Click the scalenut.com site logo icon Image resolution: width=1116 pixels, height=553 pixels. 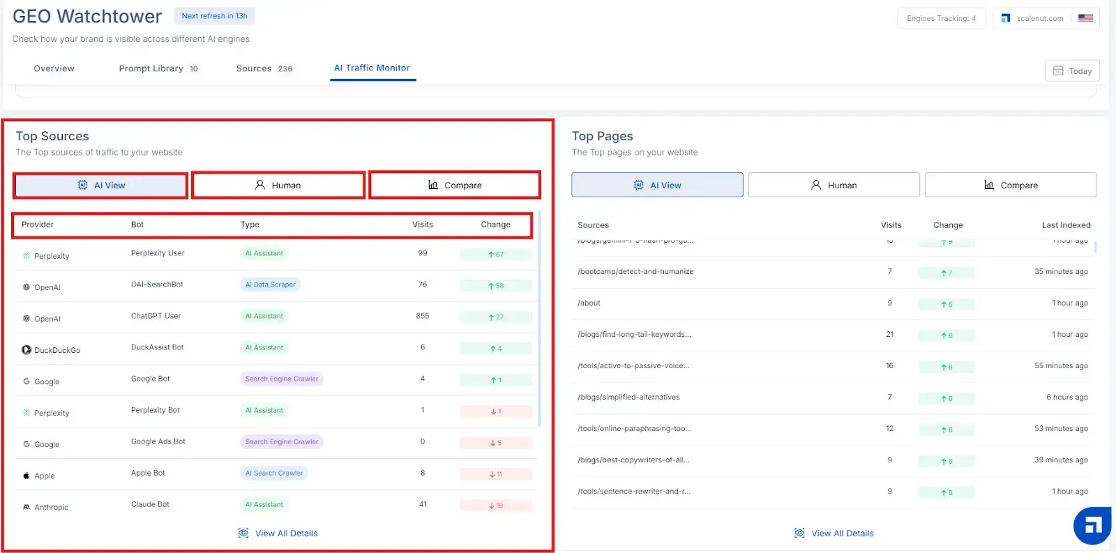tap(1005, 18)
